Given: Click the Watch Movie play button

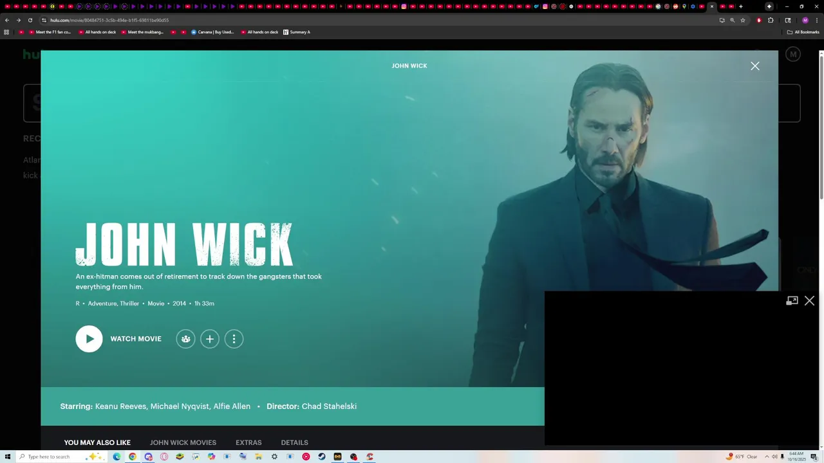Looking at the screenshot, I should (89, 339).
